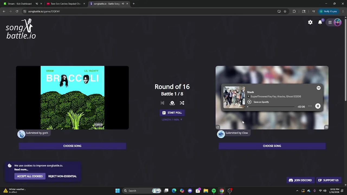Mute the songbattle.io tab speaker icon
The image size is (347, 195).
click(123, 4)
